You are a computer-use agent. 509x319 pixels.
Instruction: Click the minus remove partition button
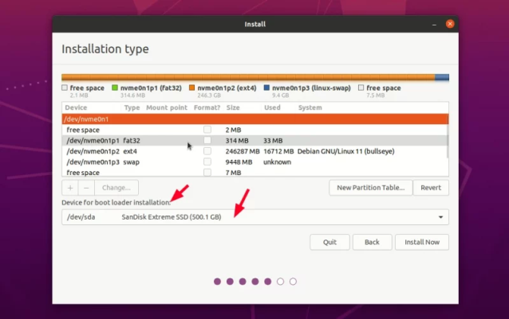pos(86,188)
